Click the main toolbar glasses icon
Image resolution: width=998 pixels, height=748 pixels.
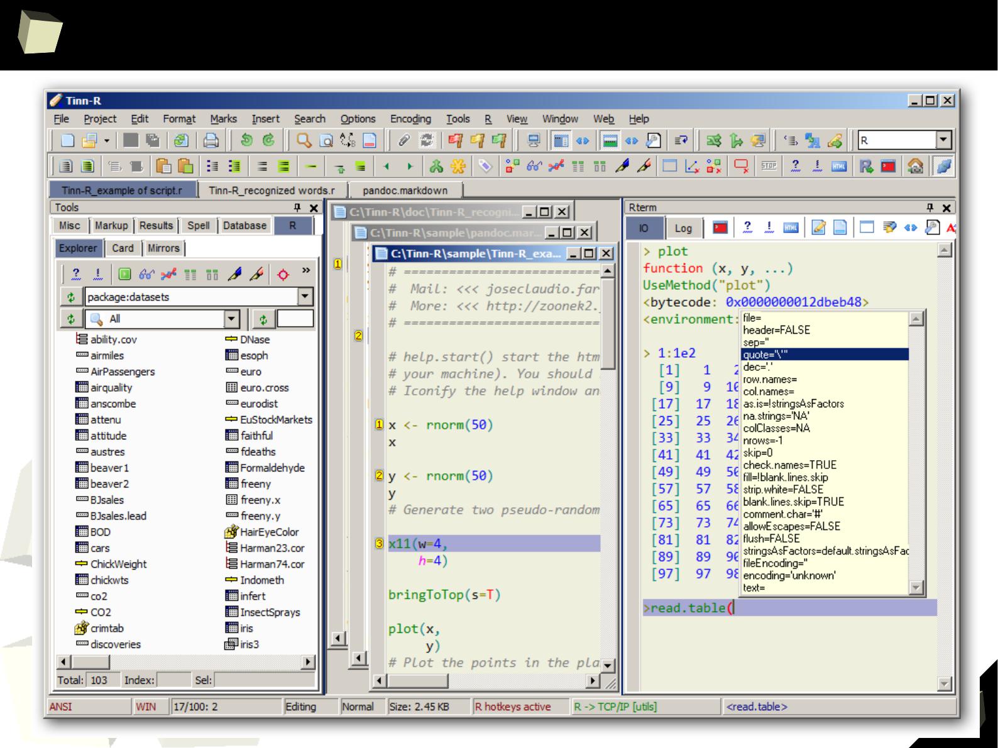[534, 167]
